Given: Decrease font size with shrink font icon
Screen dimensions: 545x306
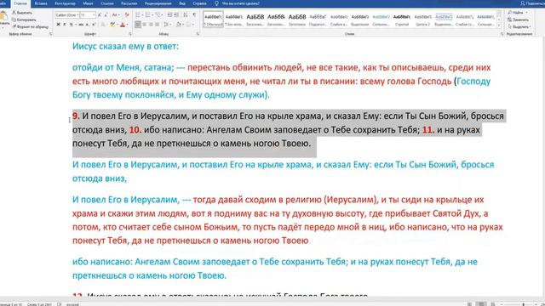Looking at the screenshot, I should pos(106,15).
